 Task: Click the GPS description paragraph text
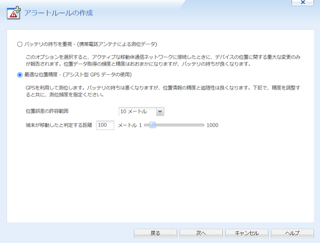point(163,91)
